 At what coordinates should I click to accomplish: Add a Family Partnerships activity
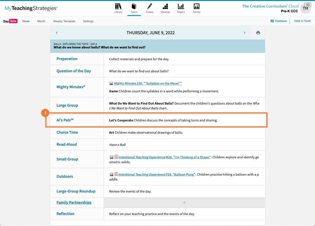point(184,203)
